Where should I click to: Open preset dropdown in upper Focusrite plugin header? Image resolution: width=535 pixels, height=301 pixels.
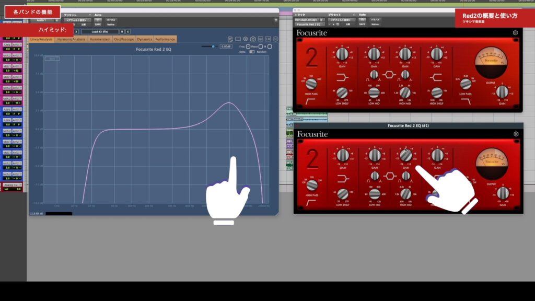click(341, 20)
